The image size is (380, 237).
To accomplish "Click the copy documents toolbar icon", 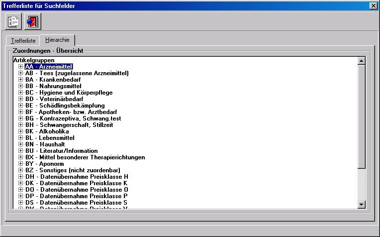I will tap(13, 22).
